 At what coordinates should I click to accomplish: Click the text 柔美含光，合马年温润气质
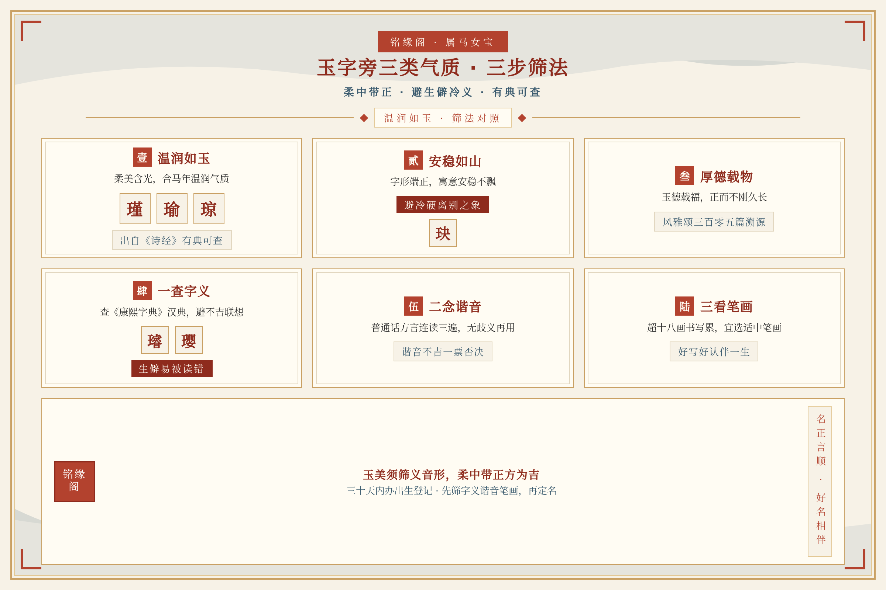pyautogui.click(x=172, y=178)
